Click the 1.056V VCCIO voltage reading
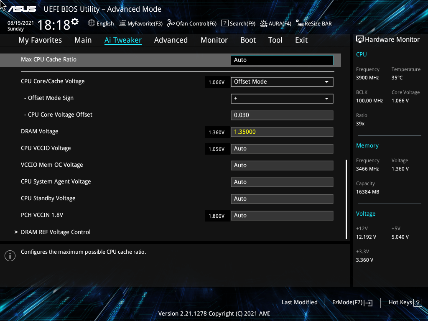 click(217, 149)
